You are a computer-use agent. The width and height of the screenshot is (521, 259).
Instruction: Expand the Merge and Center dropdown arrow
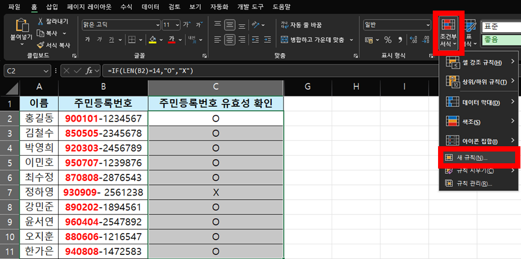coord(351,40)
